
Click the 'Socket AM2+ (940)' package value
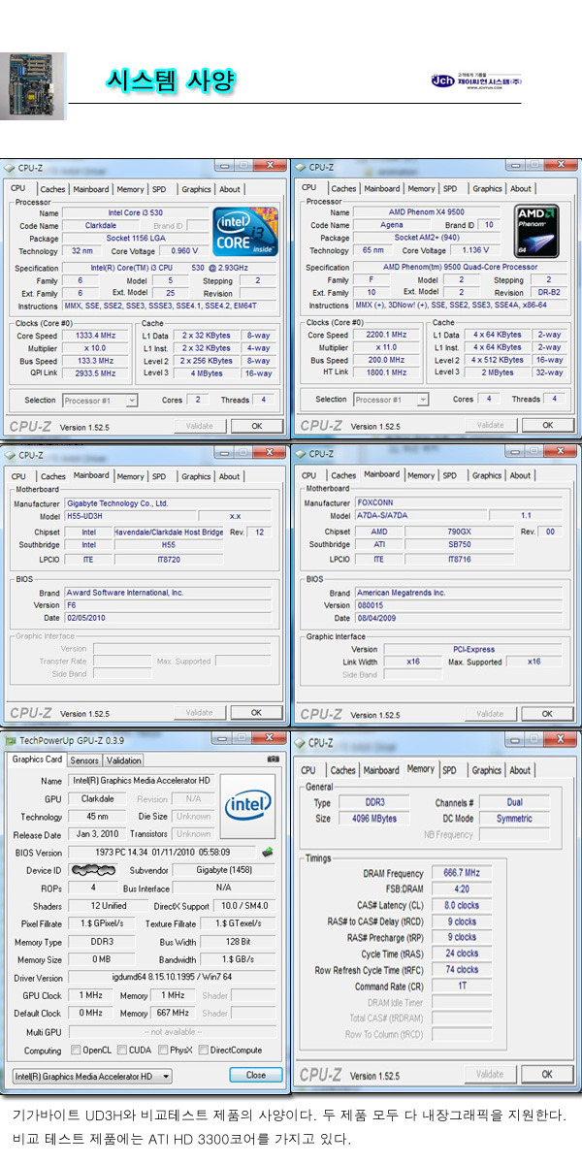(427, 237)
